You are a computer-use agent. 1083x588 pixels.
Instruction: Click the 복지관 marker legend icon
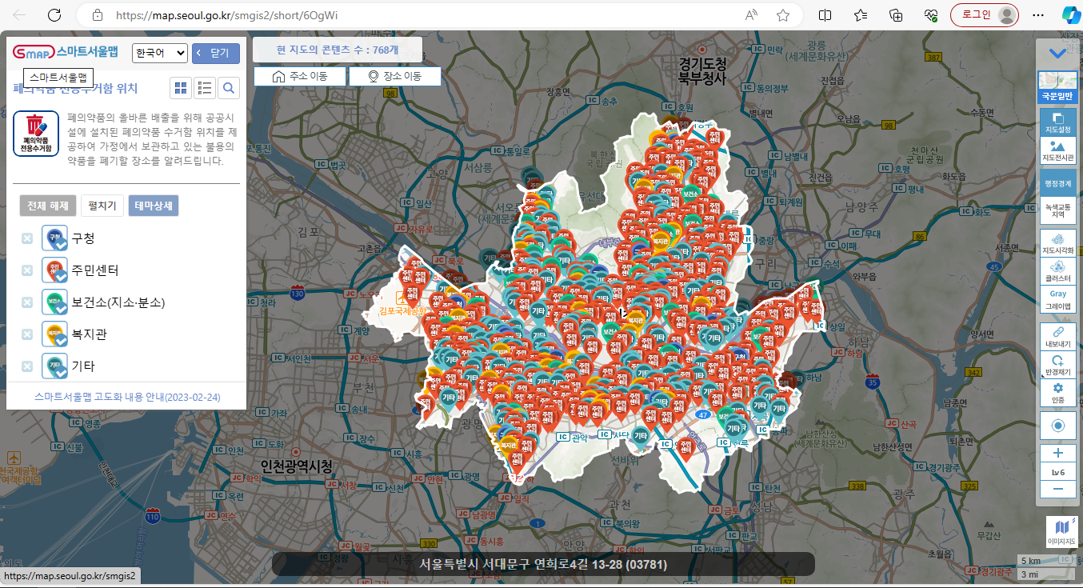54,334
